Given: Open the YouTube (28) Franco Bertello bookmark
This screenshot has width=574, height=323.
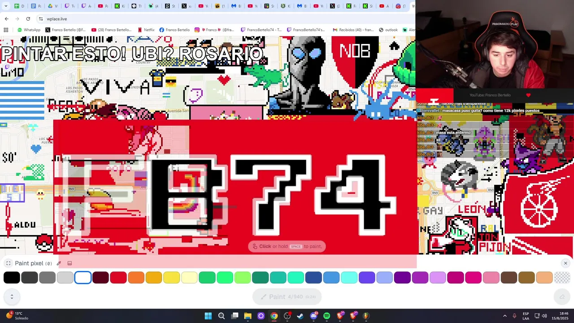Looking at the screenshot, I should point(111,30).
